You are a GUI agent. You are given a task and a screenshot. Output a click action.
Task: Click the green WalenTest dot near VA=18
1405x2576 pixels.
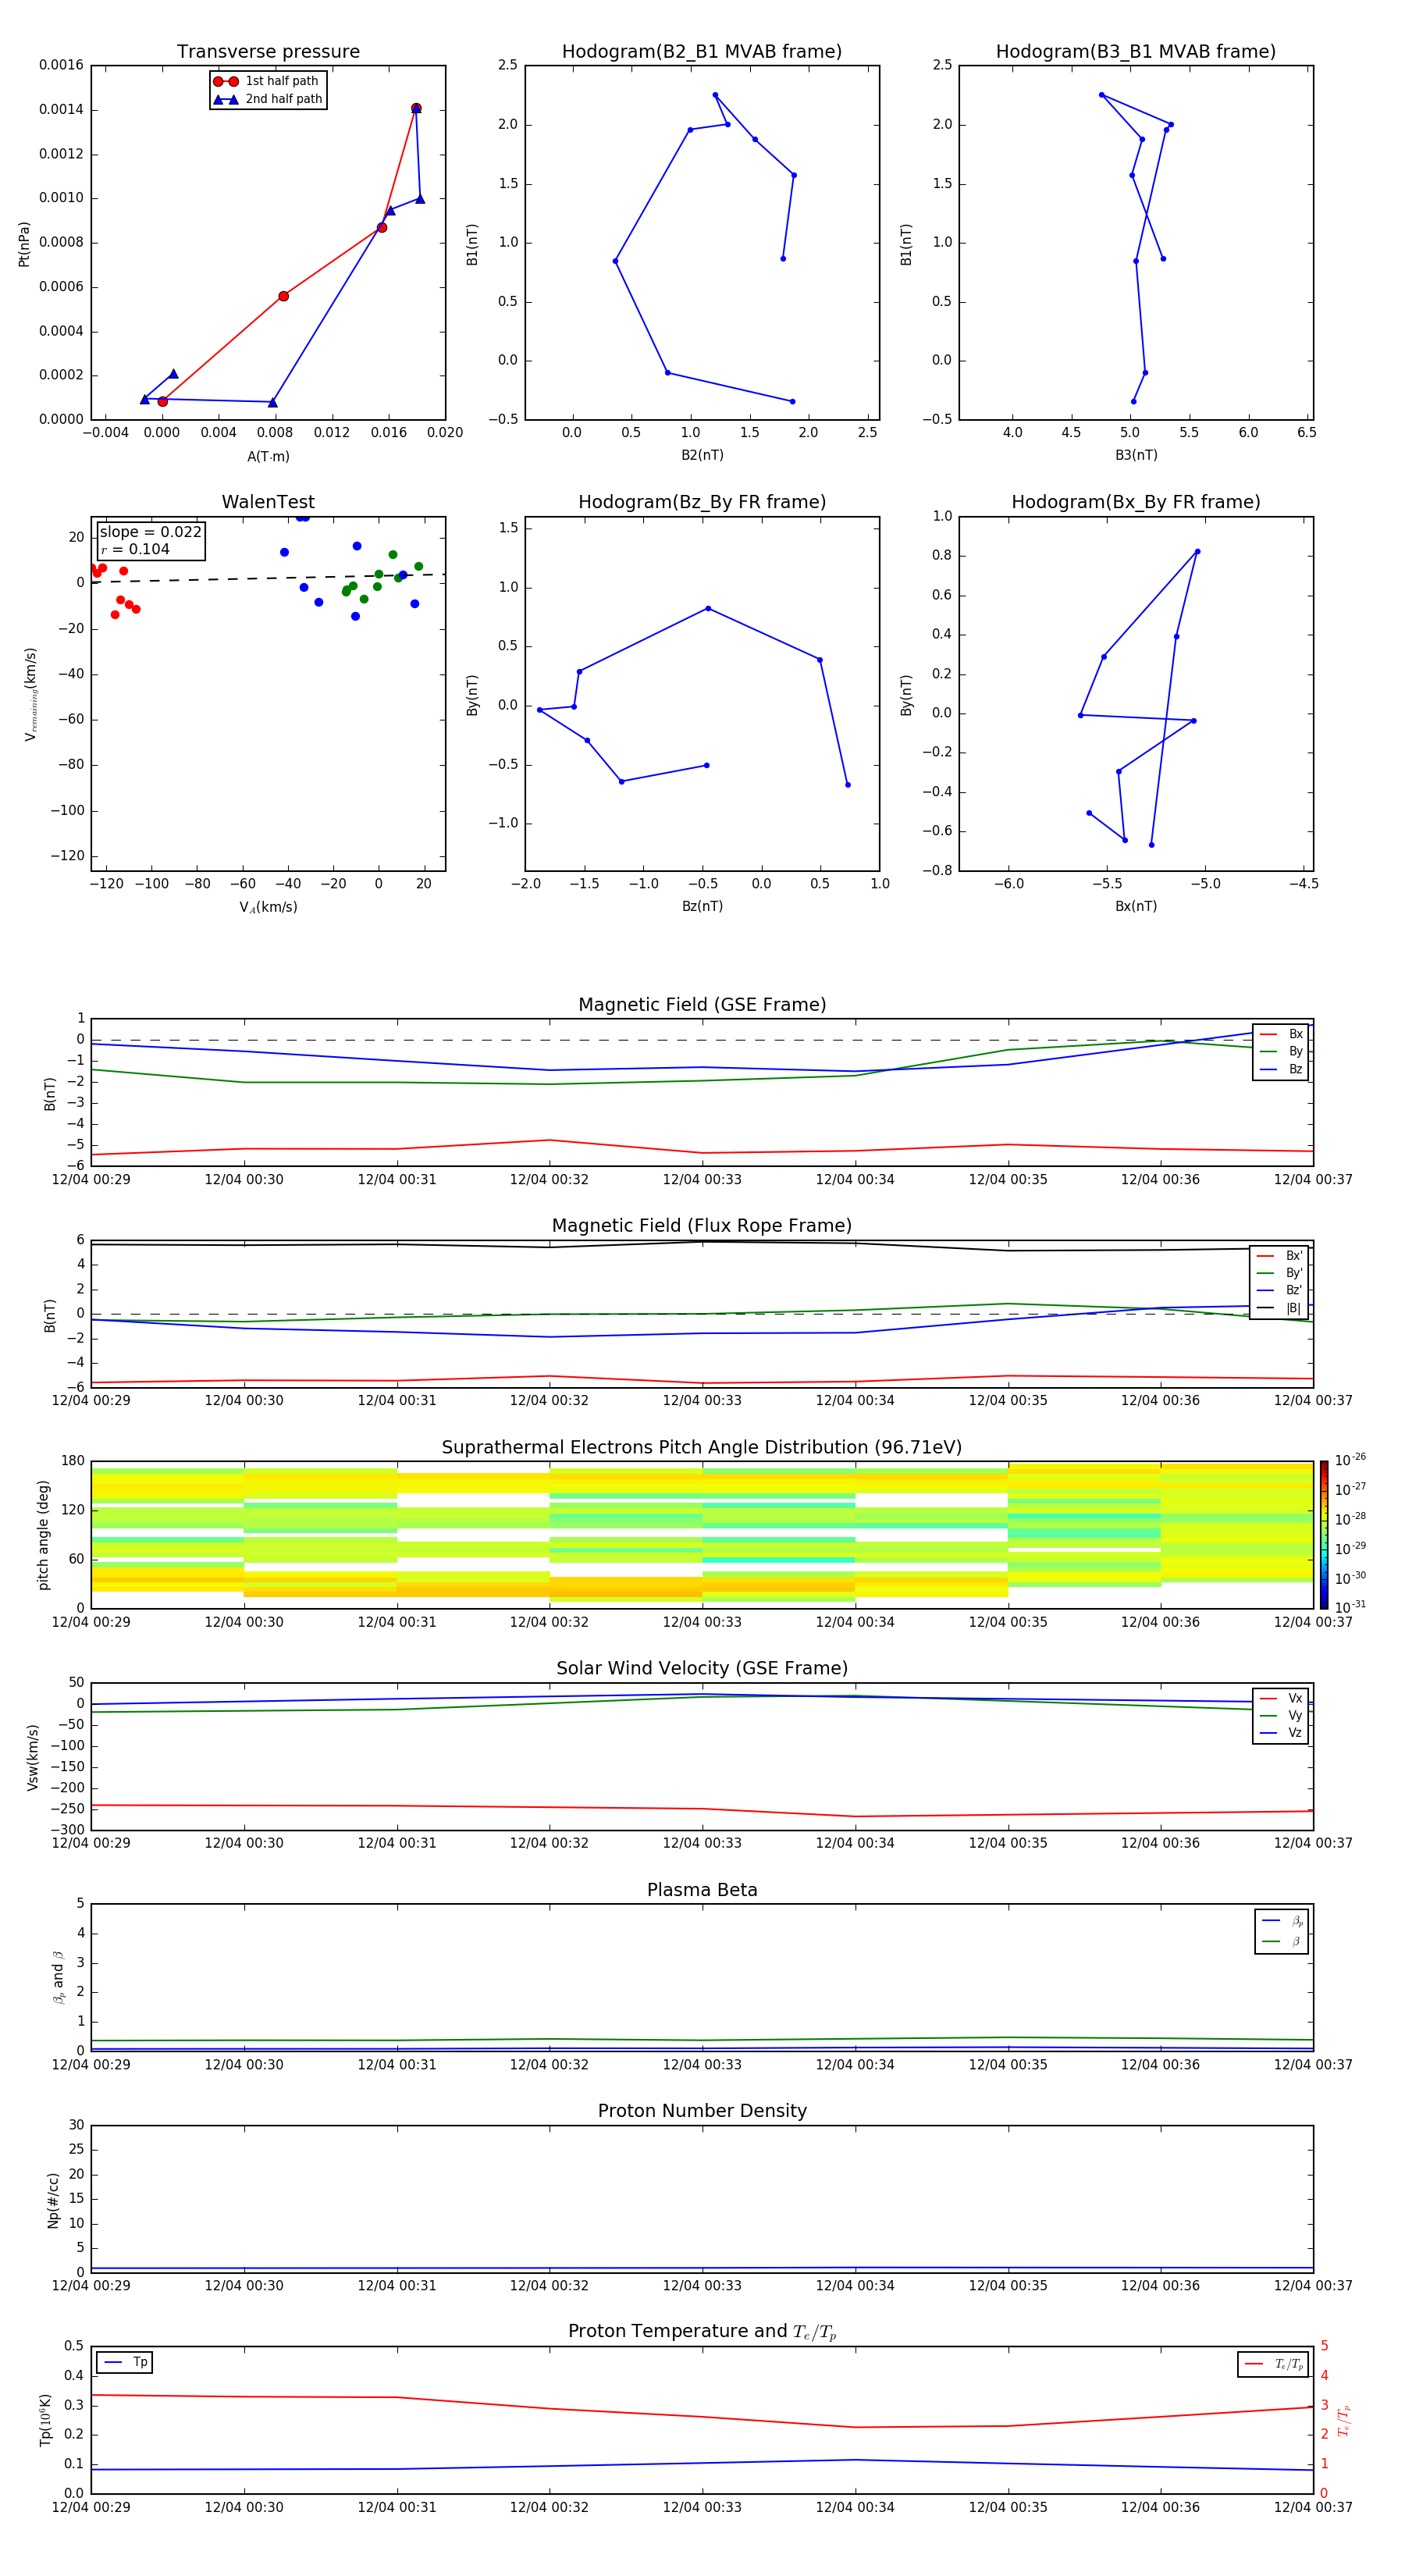pyautogui.click(x=419, y=566)
